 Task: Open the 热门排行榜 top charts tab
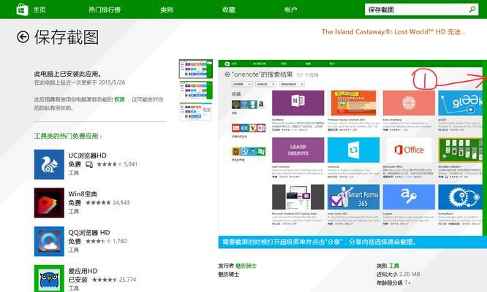tap(105, 9)
